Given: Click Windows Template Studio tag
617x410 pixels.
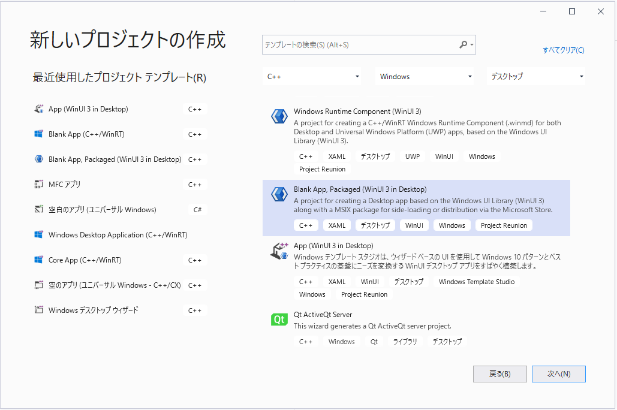Looking at the screenshot, I should pyautogui.click(x=477, y=282).
